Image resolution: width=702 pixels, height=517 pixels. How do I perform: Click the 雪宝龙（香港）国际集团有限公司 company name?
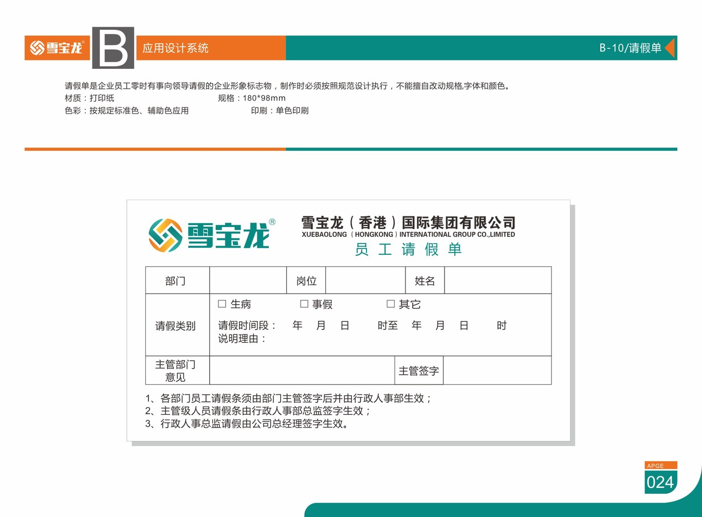(x=409, y=223)
